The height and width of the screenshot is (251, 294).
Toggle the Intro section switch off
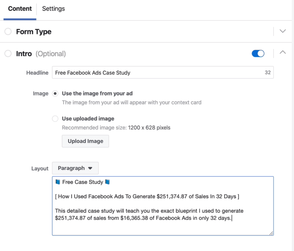(x=258, y=53)
